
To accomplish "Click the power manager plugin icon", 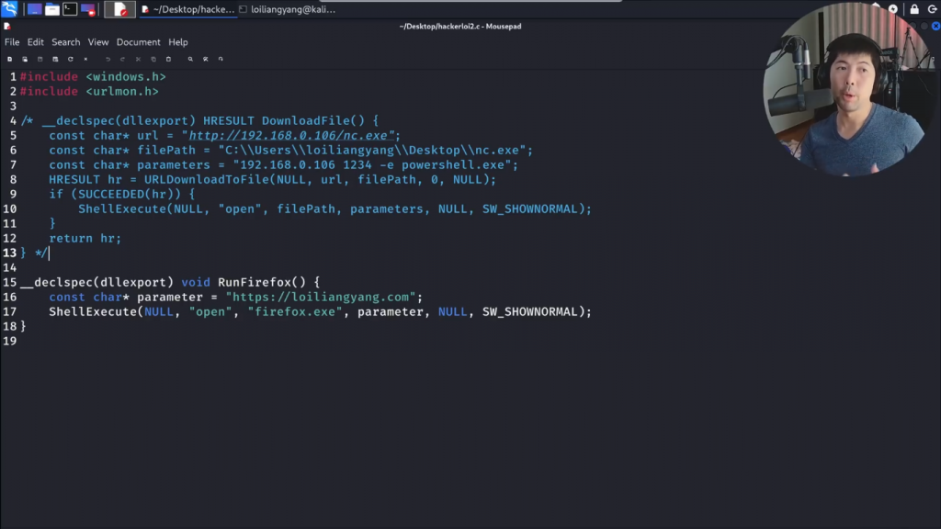I will coord(893,9).
